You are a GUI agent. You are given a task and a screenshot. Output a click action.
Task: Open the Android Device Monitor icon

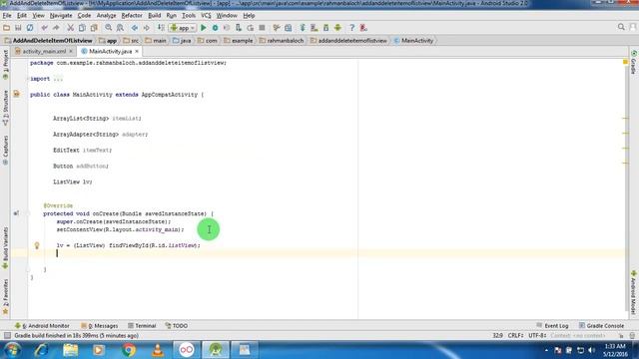[x=337, y=28]
